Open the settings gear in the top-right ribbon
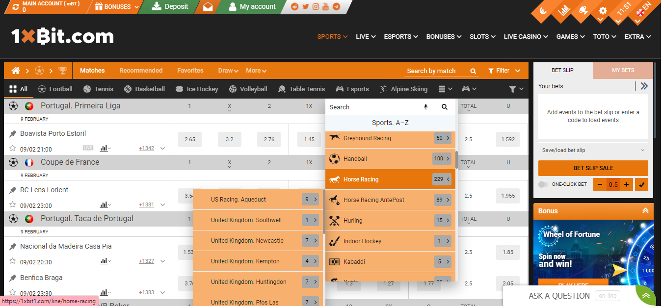Screen dimensions: 662x306 pyautogui.click(x=603, y=10)
